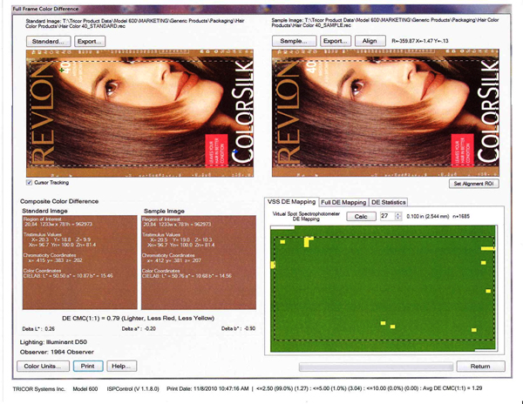Click the sample swatch CIELAB coordinates line
Screen dimensions: 523x404
(x=187, y=276)
